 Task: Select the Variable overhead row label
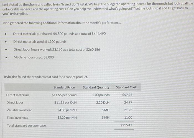click(x=19, y=110)
